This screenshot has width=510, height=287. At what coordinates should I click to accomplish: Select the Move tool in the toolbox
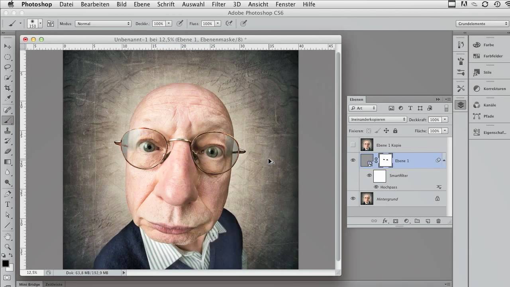point(8,47)
